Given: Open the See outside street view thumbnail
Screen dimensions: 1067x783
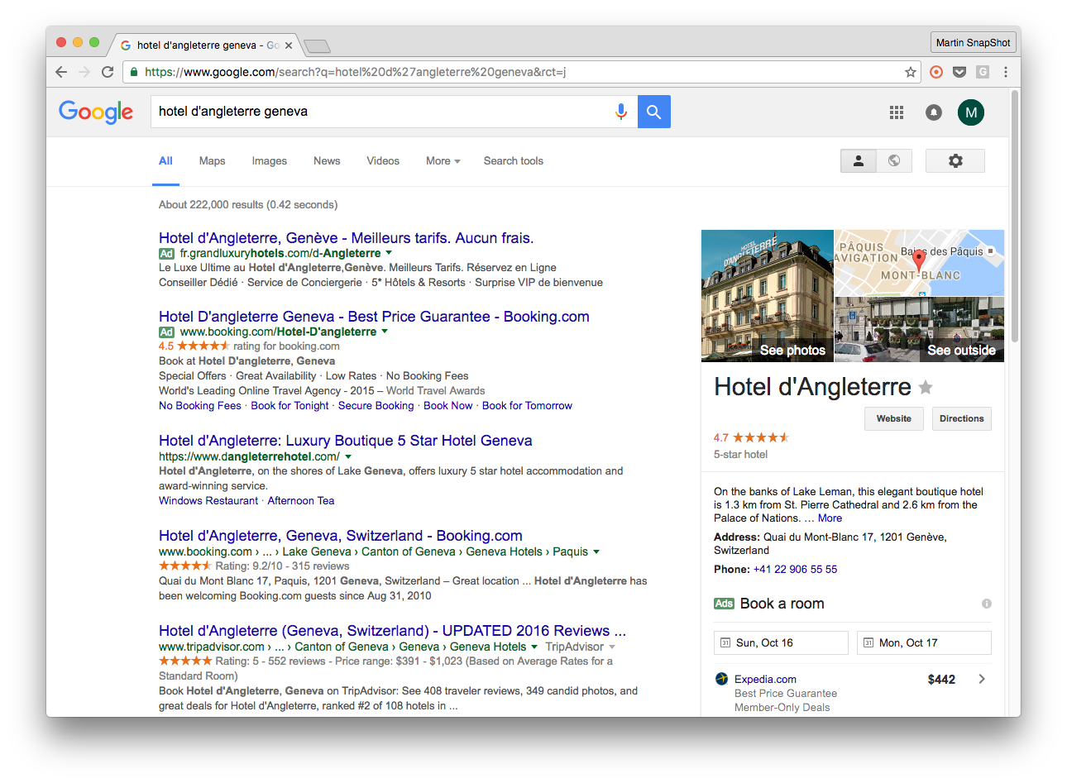Looking at the screenshot, I should 920,330.
